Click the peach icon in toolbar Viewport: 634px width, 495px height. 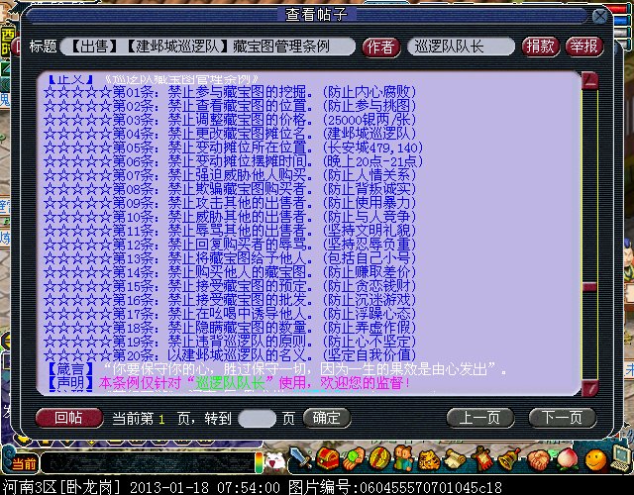pos(568,460)
